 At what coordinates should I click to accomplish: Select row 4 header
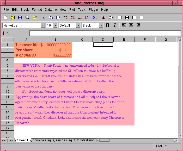click(x=8, y=60)
